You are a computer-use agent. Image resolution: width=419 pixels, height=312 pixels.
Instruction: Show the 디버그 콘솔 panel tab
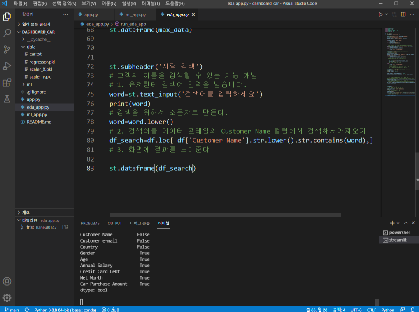[140, 223]
